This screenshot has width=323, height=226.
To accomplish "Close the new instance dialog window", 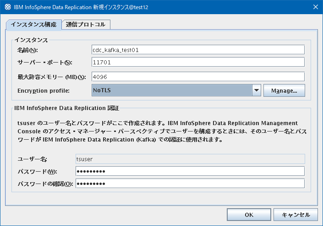I will pyautogui.click(x=315, y=7).
